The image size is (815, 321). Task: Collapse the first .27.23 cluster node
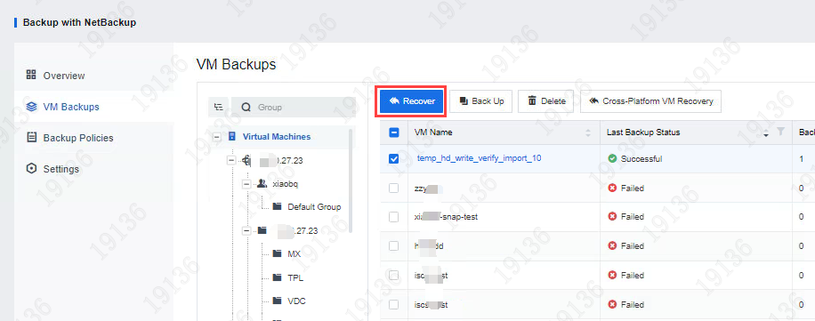click(231, 160)
